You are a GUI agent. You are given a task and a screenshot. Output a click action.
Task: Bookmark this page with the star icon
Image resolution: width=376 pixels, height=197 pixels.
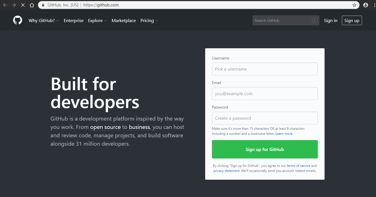pos(354,5)
